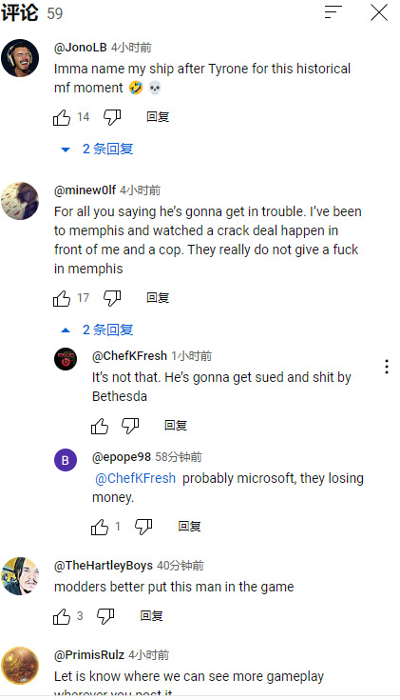Dislike the @TheHartleyBoys comment
Viewport: 400px width, 700px height.
pos(105,616)
